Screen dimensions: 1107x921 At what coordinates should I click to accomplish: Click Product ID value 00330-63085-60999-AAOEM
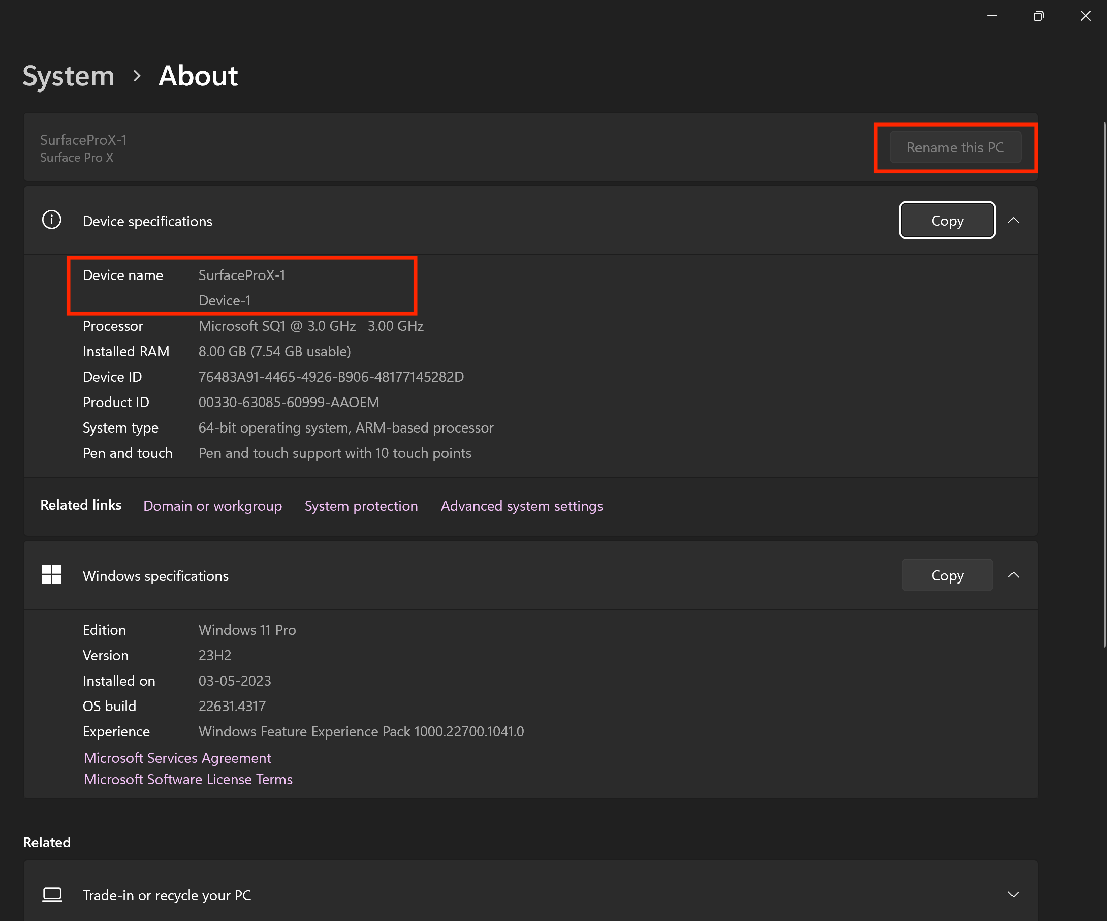(289, 402)
